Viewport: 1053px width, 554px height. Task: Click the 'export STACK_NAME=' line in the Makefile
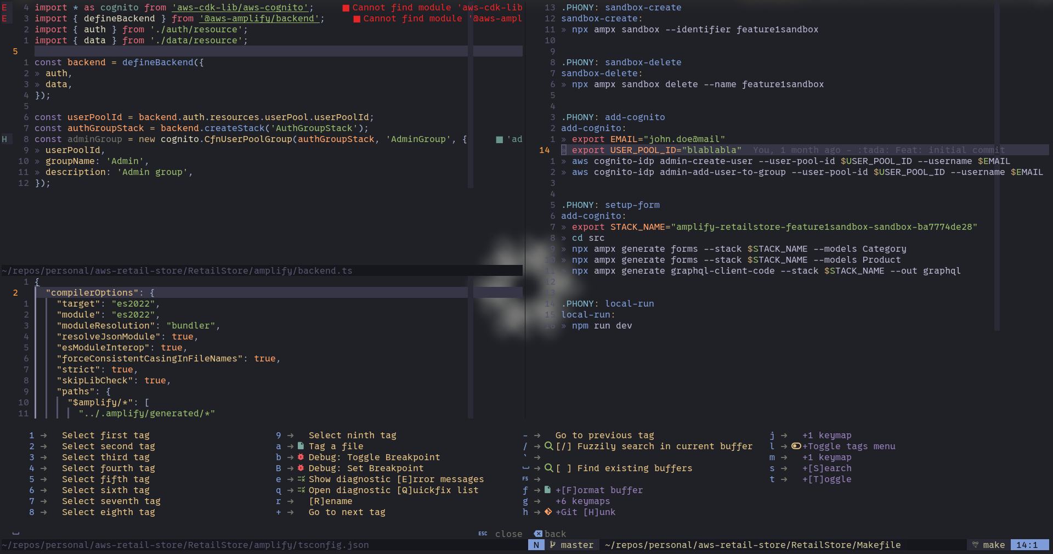[774, 227]
